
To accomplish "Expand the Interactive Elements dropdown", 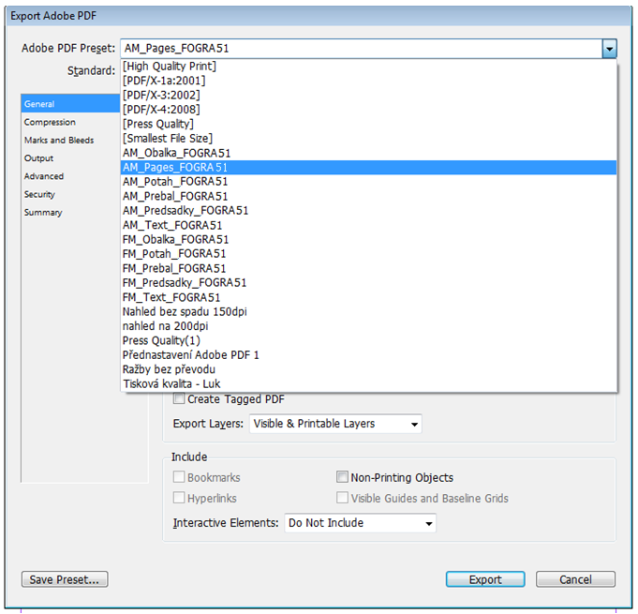I will pyautogui.click(x=361, y=523).
